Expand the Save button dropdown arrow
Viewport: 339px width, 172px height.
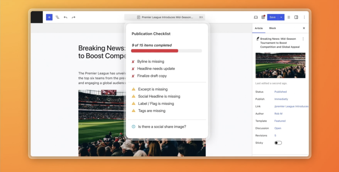pyautogui.click(x=281, y=17)
